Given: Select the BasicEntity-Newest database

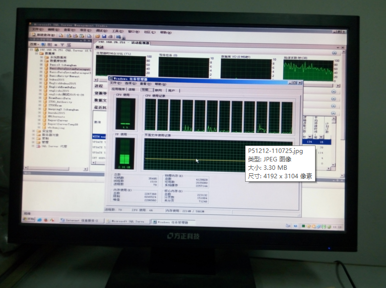Looking at the screenshot, I should tap(64, 76).
